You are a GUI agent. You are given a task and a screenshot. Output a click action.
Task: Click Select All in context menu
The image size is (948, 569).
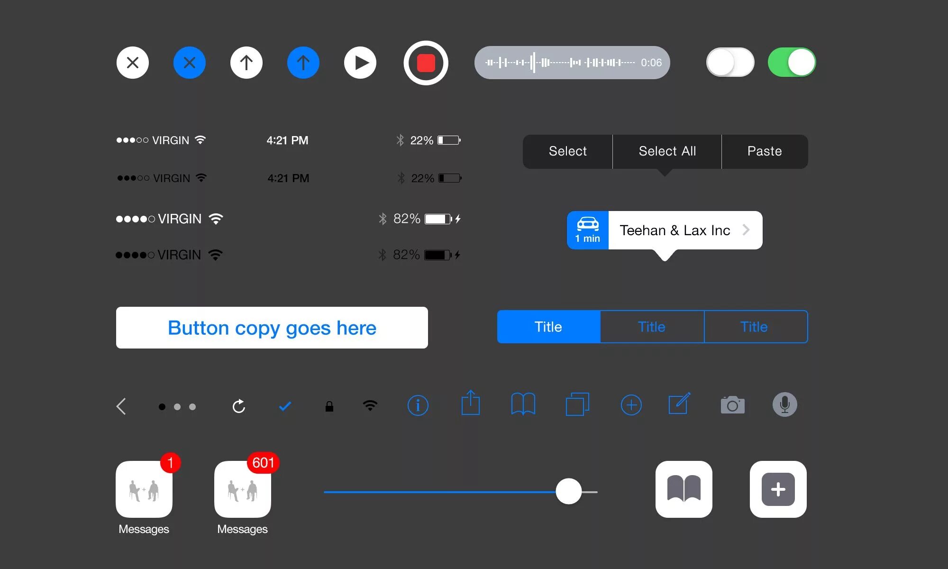coord(666,150)
